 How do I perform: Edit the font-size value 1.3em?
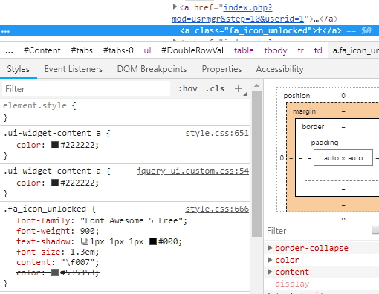pyautogui.click(x=82, y=252)
